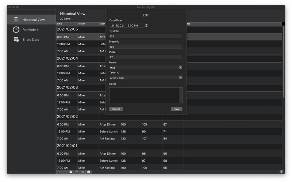The width and height of the screenshot is (292, 182).
Task: Click the Systolic field with 135
Action: point(146,36)
